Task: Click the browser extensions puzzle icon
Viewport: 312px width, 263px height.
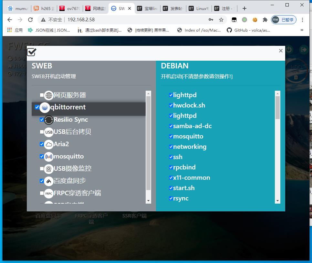Action: pyautogui.click(x=265, y=20)
